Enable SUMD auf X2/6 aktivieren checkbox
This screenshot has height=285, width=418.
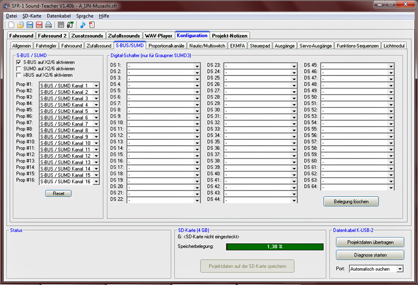tap(19, 69)
